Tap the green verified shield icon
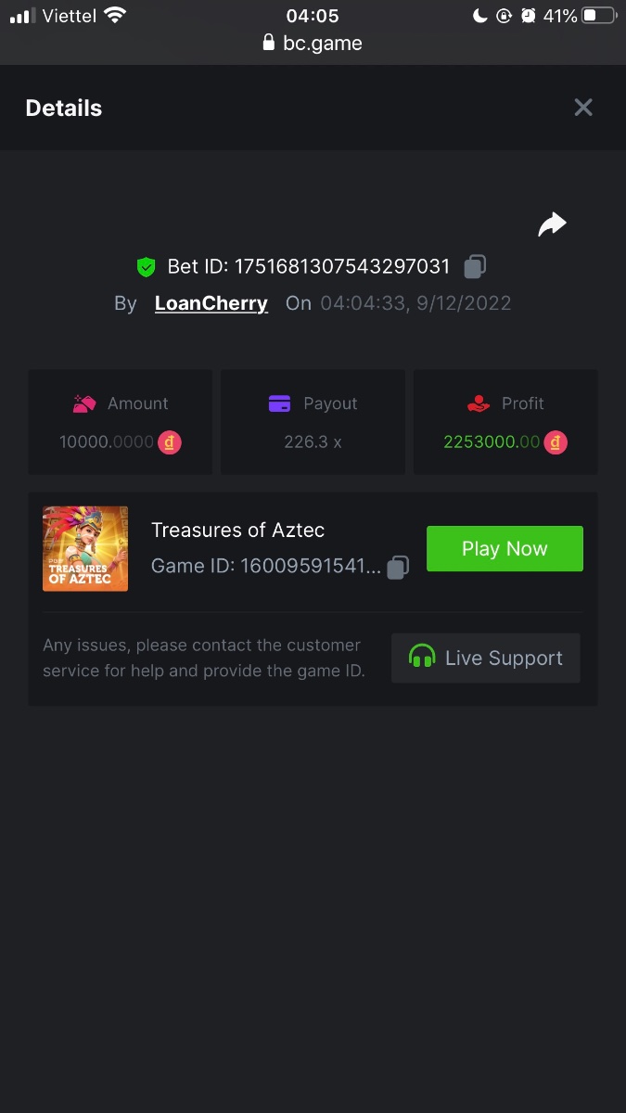The height and width of the screenshot is (1113, 626). coord(146,267)
